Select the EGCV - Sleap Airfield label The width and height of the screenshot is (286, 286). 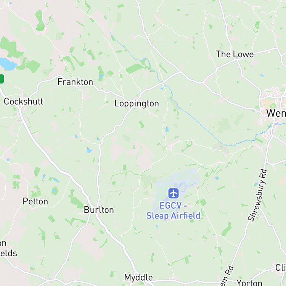173,210
